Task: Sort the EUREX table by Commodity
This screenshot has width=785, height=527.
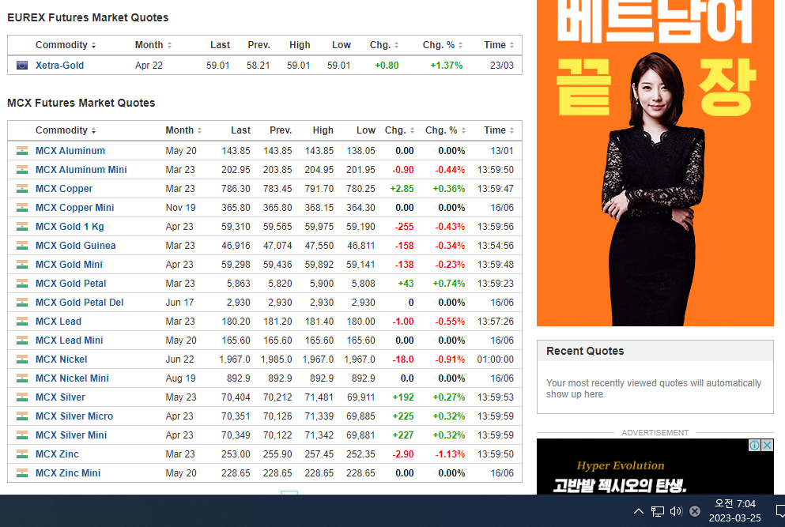Action: 65,45
